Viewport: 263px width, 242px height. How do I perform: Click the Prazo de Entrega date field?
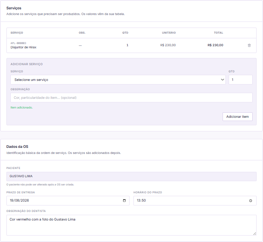68,200
